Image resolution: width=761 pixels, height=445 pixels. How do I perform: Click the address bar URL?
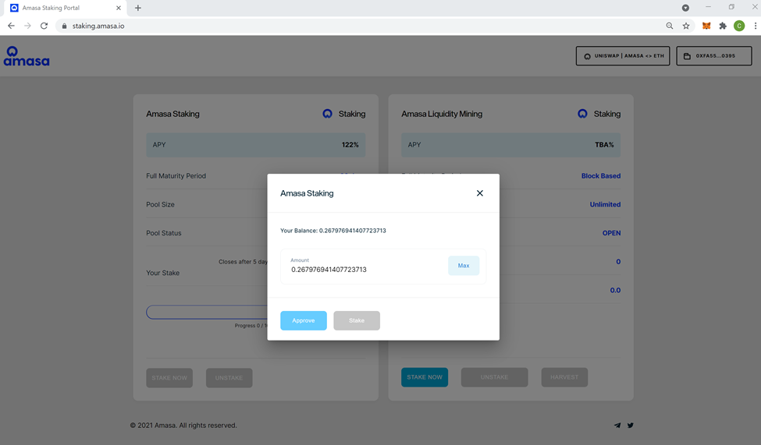pyautogui.click(x=98, y=26)
